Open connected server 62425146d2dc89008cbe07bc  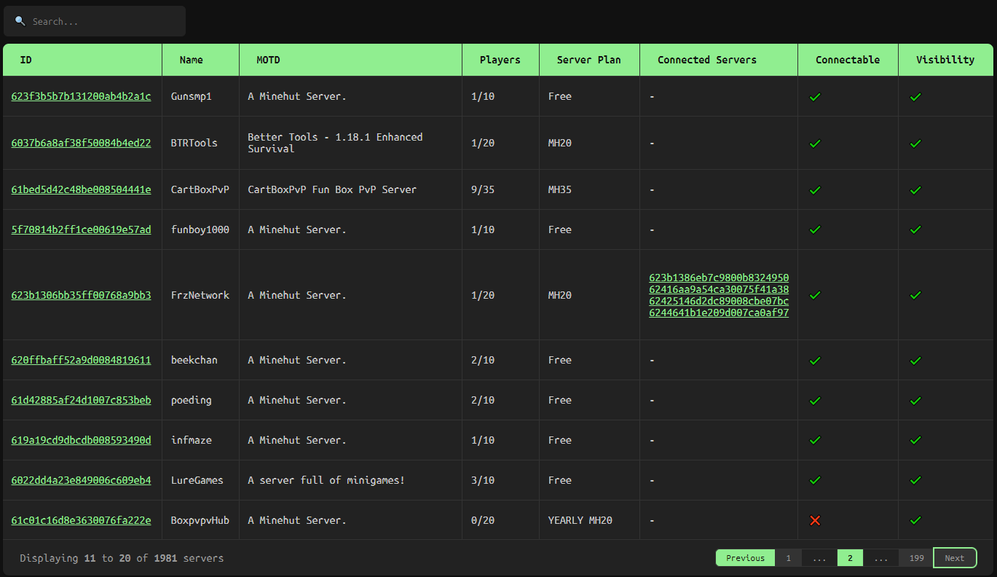(x=719, y=301)
